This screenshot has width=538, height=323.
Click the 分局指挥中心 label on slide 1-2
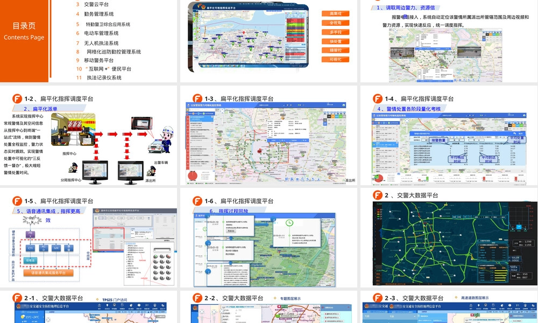pyautogui.click(x=71, y=180)
